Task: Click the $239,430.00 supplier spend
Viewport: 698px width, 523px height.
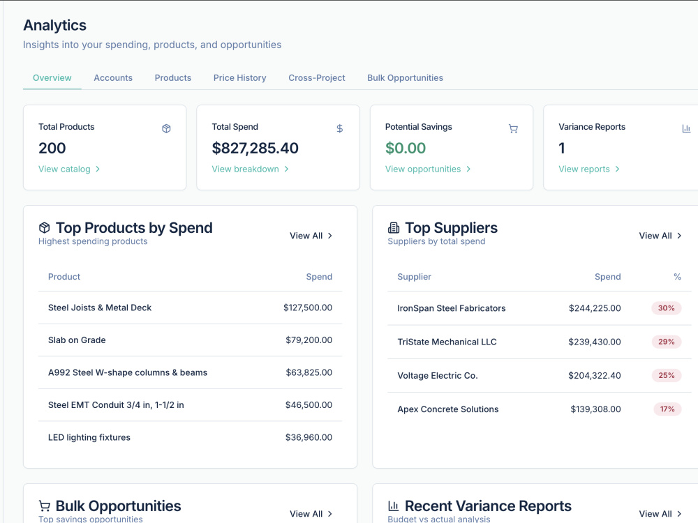Action: pyautogui.click(x=595, y=342)
